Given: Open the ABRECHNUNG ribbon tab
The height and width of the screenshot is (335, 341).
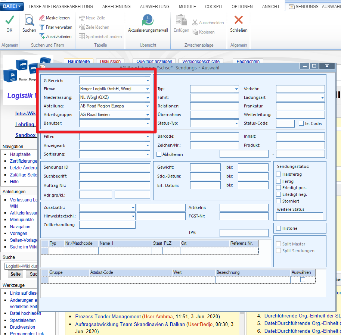Looking at the screenshot, I should tap(117, 7).
